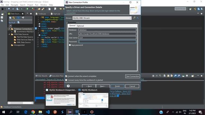The width and height of the screenshot is (205, 115).
Task: Click the Test Connection button
Action: [x=132, y=76]
